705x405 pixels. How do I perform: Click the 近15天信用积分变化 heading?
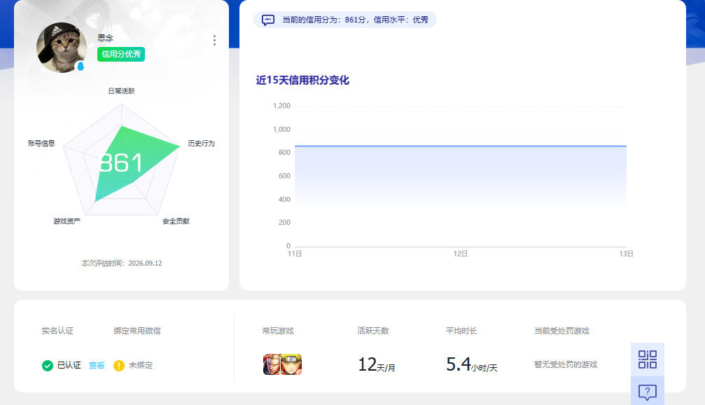(x=302, y=80)
